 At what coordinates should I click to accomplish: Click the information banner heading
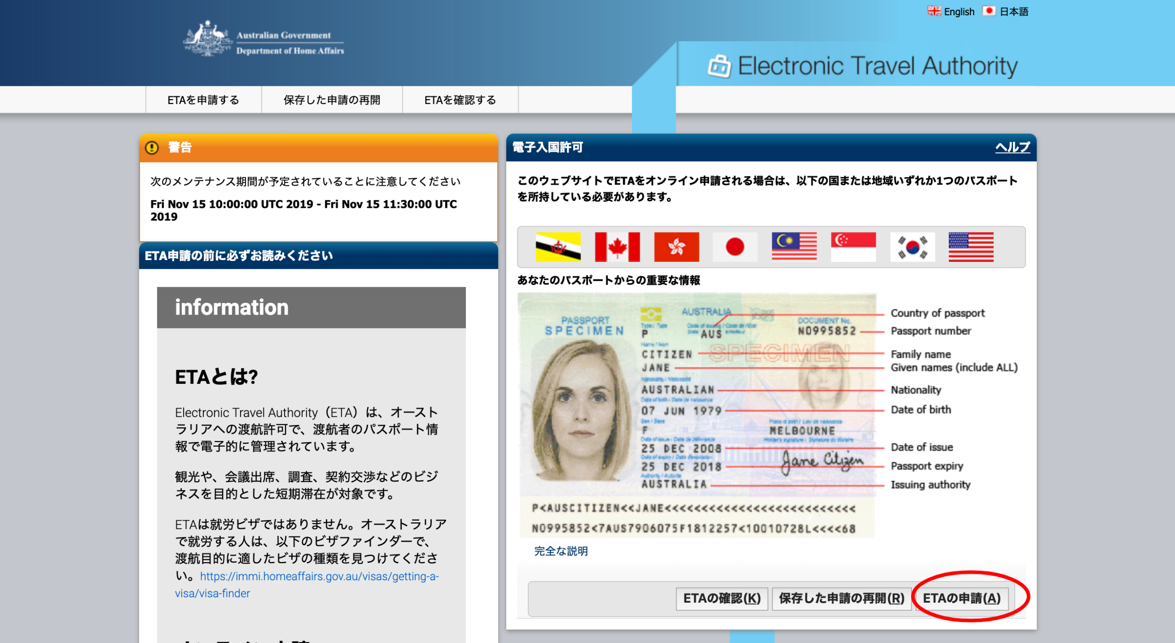point(311,307)
